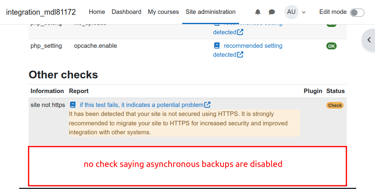Viewport: 375px width, 189px height.
Task: Click the integration_mdl81172 site name
Action: pyautogui.click(x=41, y=12)
